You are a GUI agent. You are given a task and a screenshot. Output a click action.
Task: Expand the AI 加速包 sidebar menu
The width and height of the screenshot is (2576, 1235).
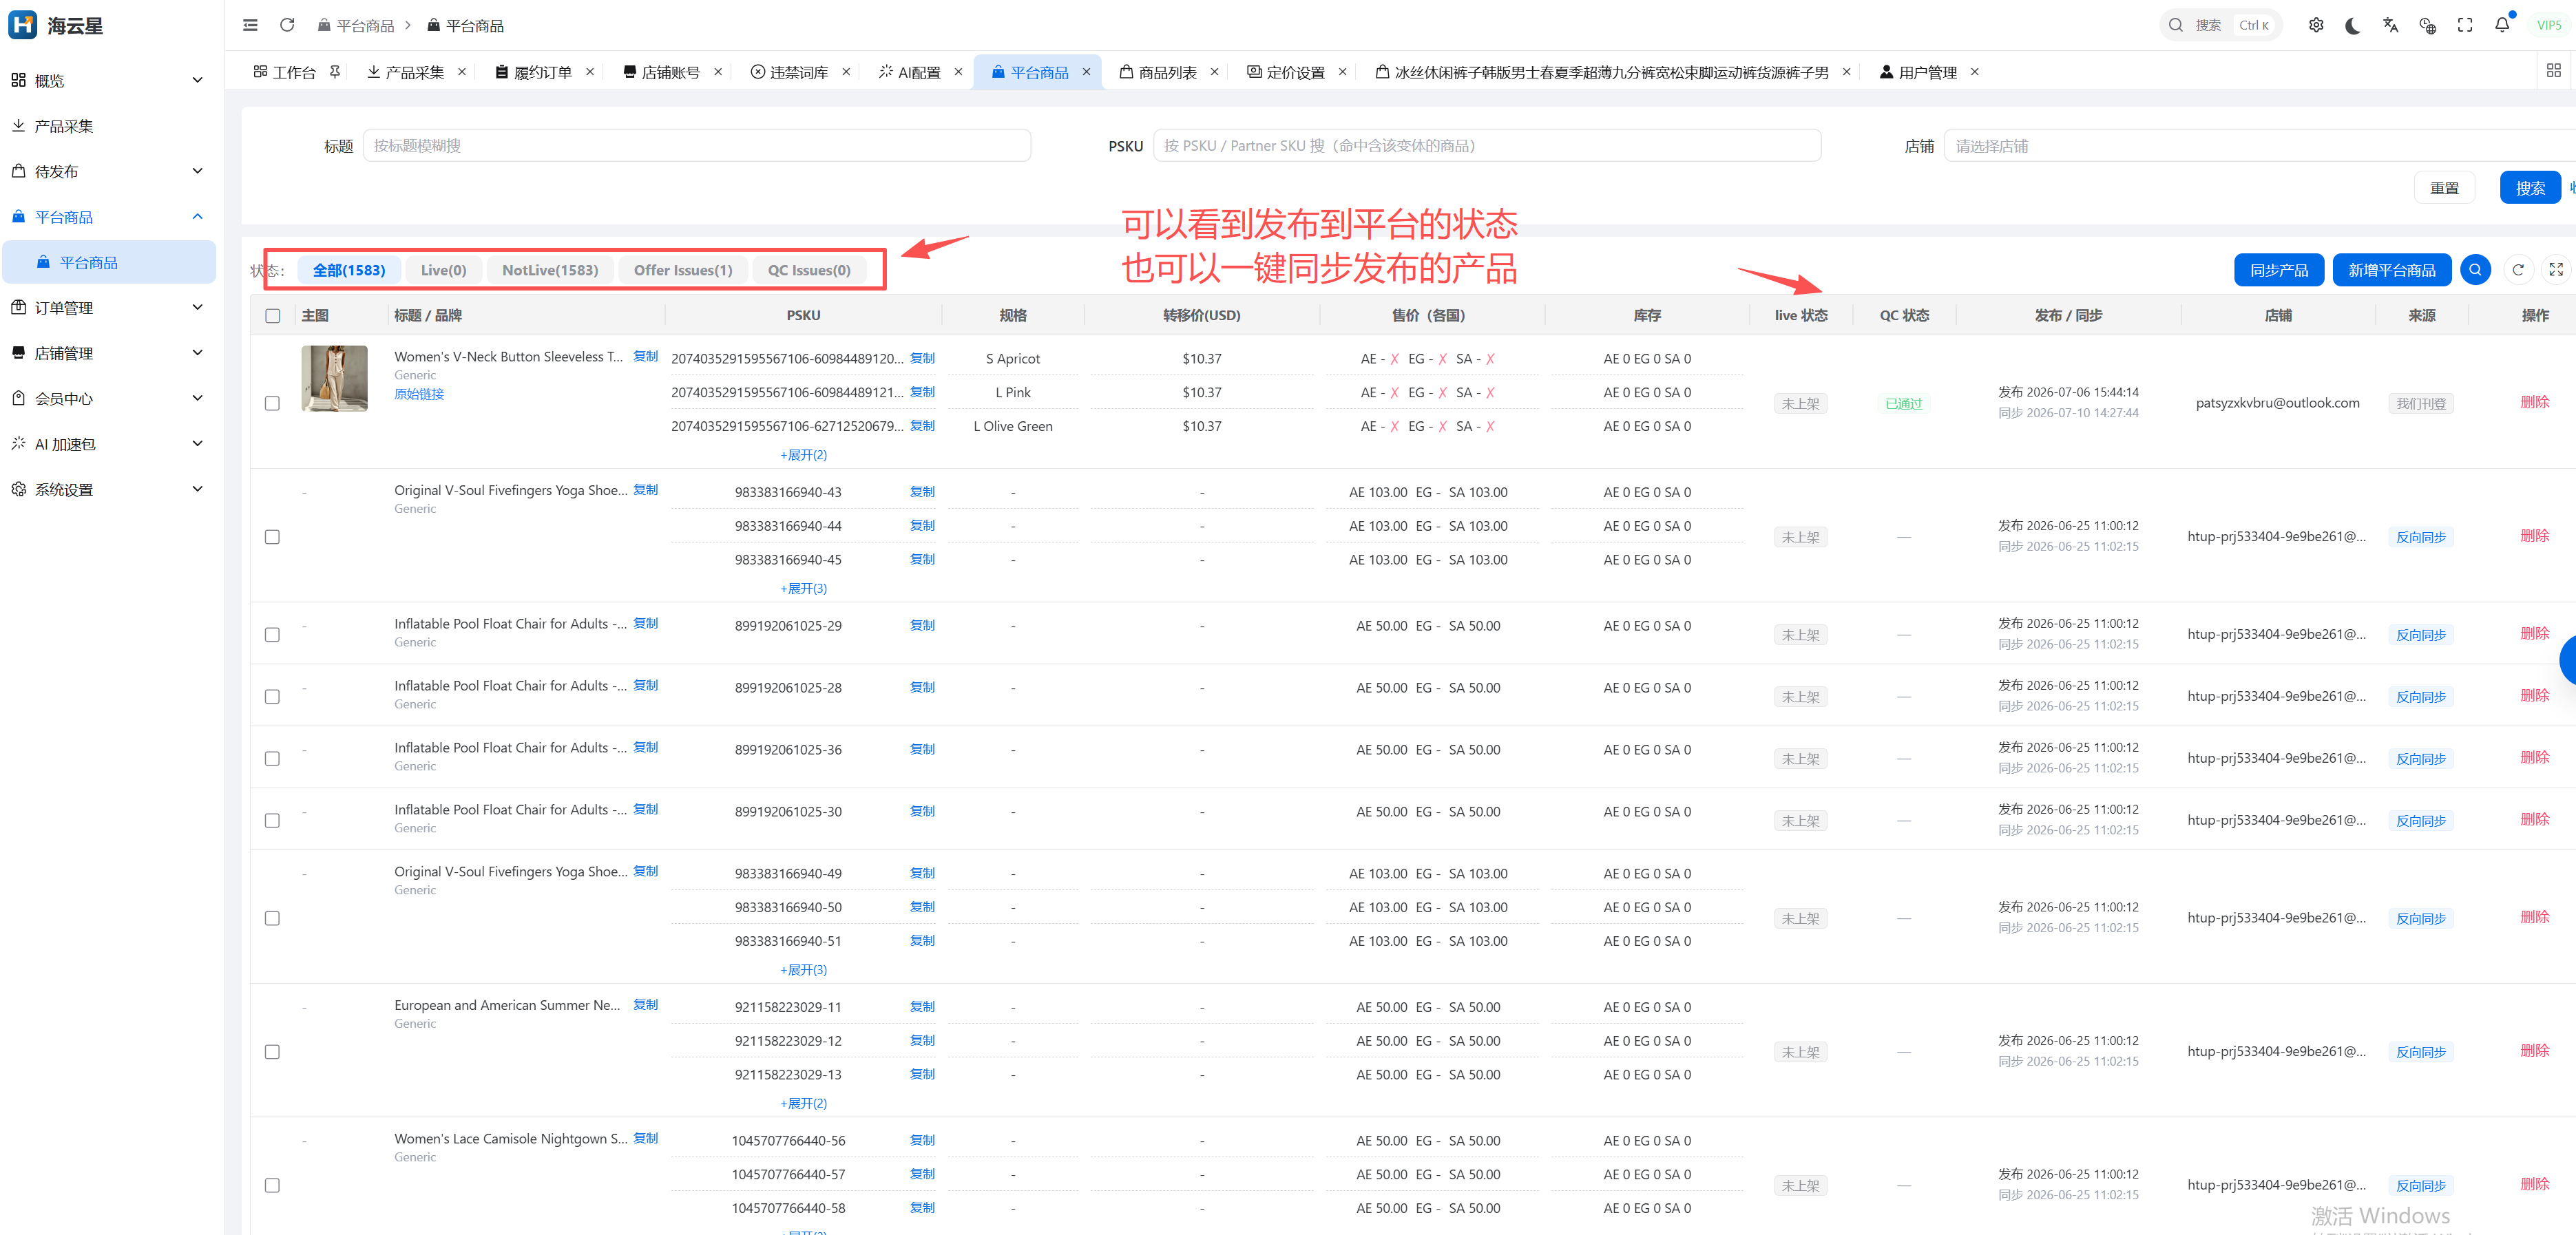pos(108,444)
